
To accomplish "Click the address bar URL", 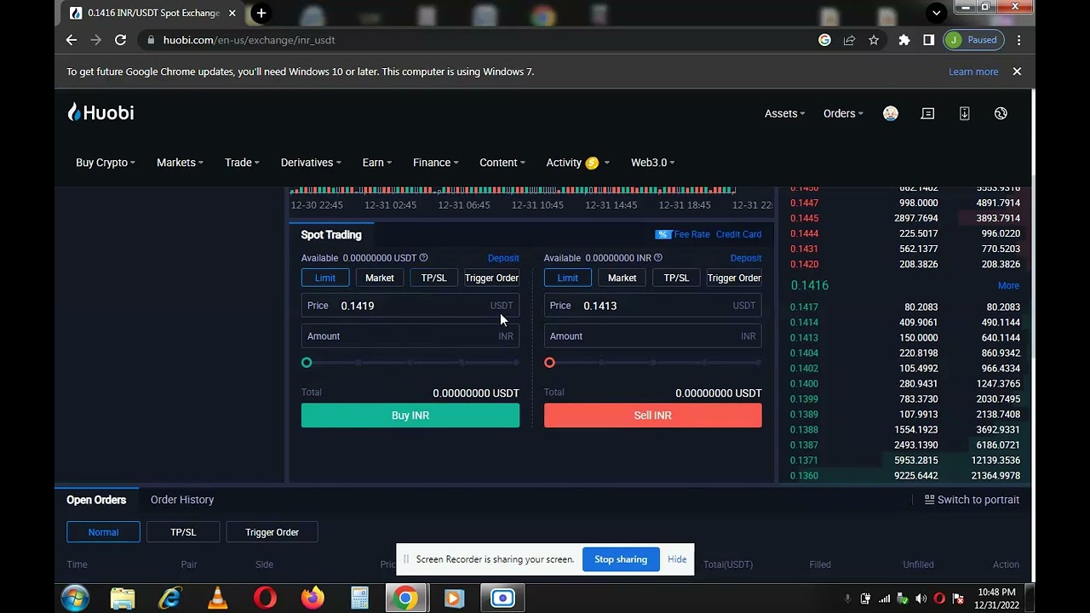I will 249,40.
